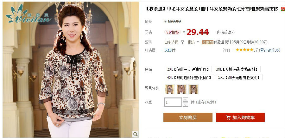Click the Vivilan brand logo
The height and width of the screenshot is (138, 285).
[x=28, y=14]
